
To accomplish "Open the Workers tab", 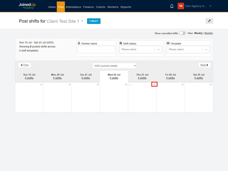I will tap(113, 7).
